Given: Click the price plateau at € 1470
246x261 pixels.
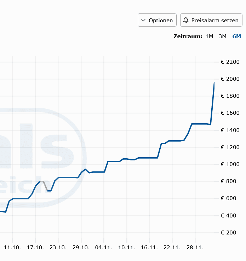Looking at the screenshot, I should coord(200,124).
